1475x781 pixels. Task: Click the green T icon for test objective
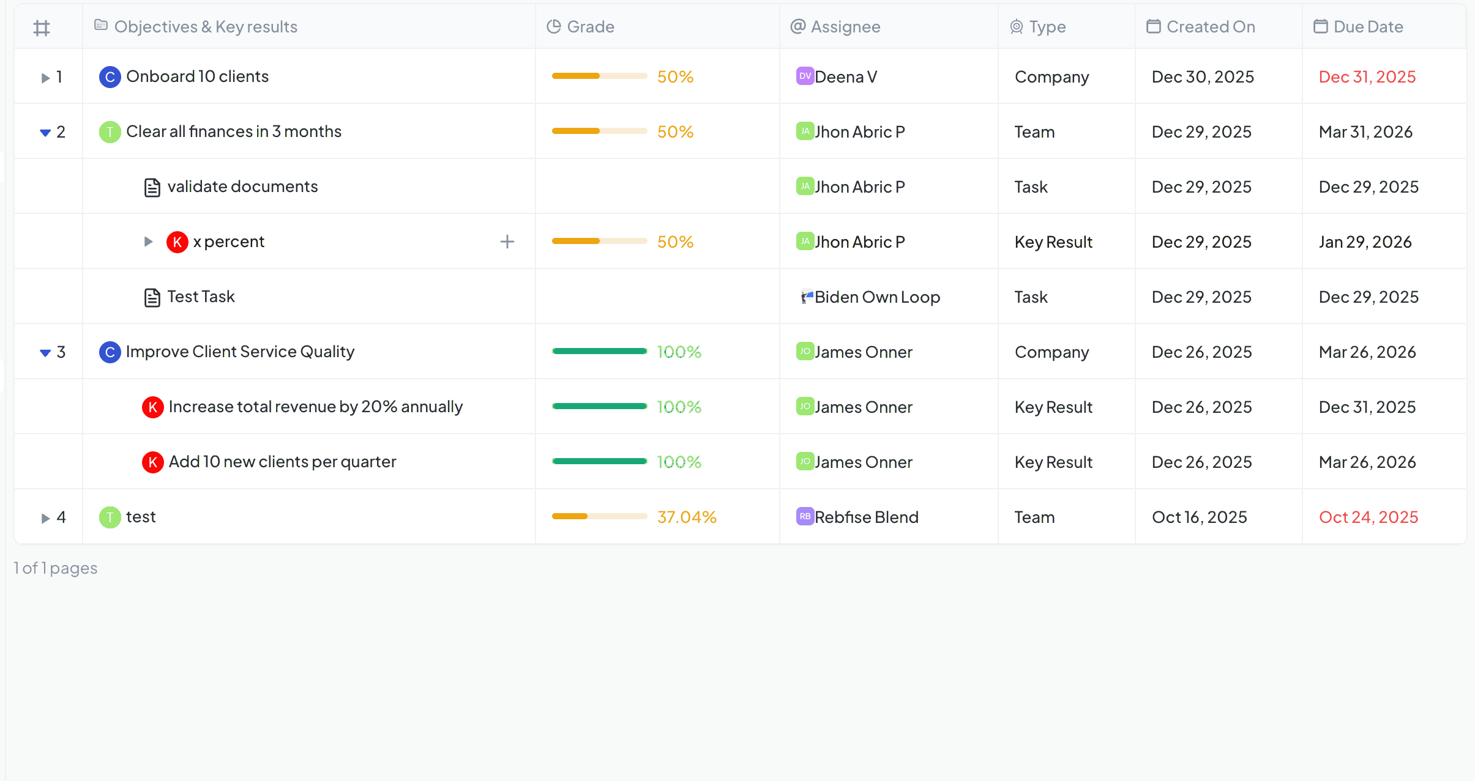point(110,517)
